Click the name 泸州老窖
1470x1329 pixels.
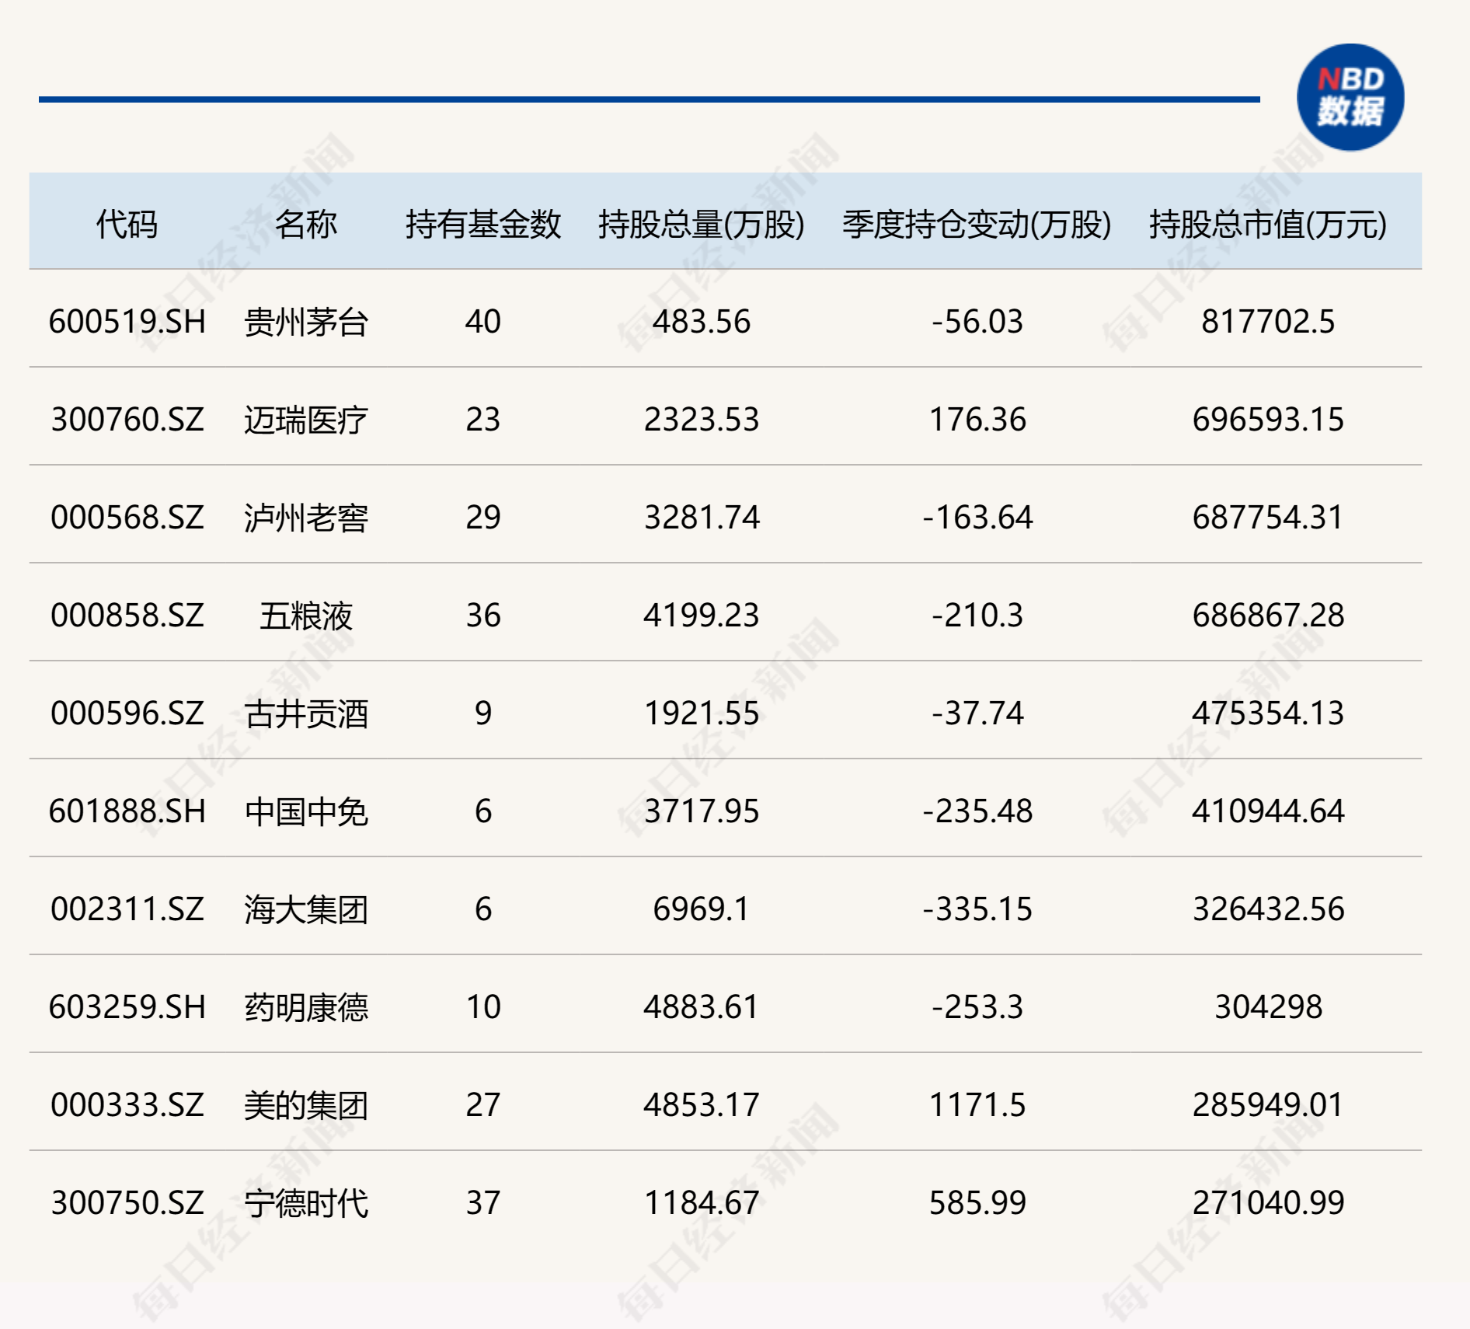[x=305, y=518]
